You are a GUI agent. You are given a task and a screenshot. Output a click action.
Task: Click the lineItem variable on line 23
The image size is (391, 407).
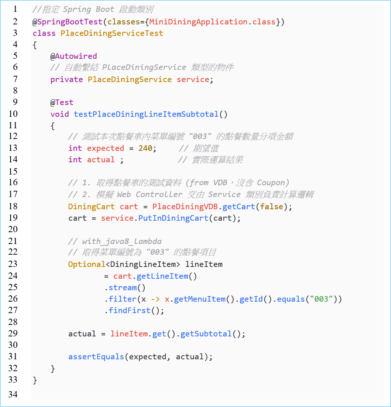click(204, 264)
